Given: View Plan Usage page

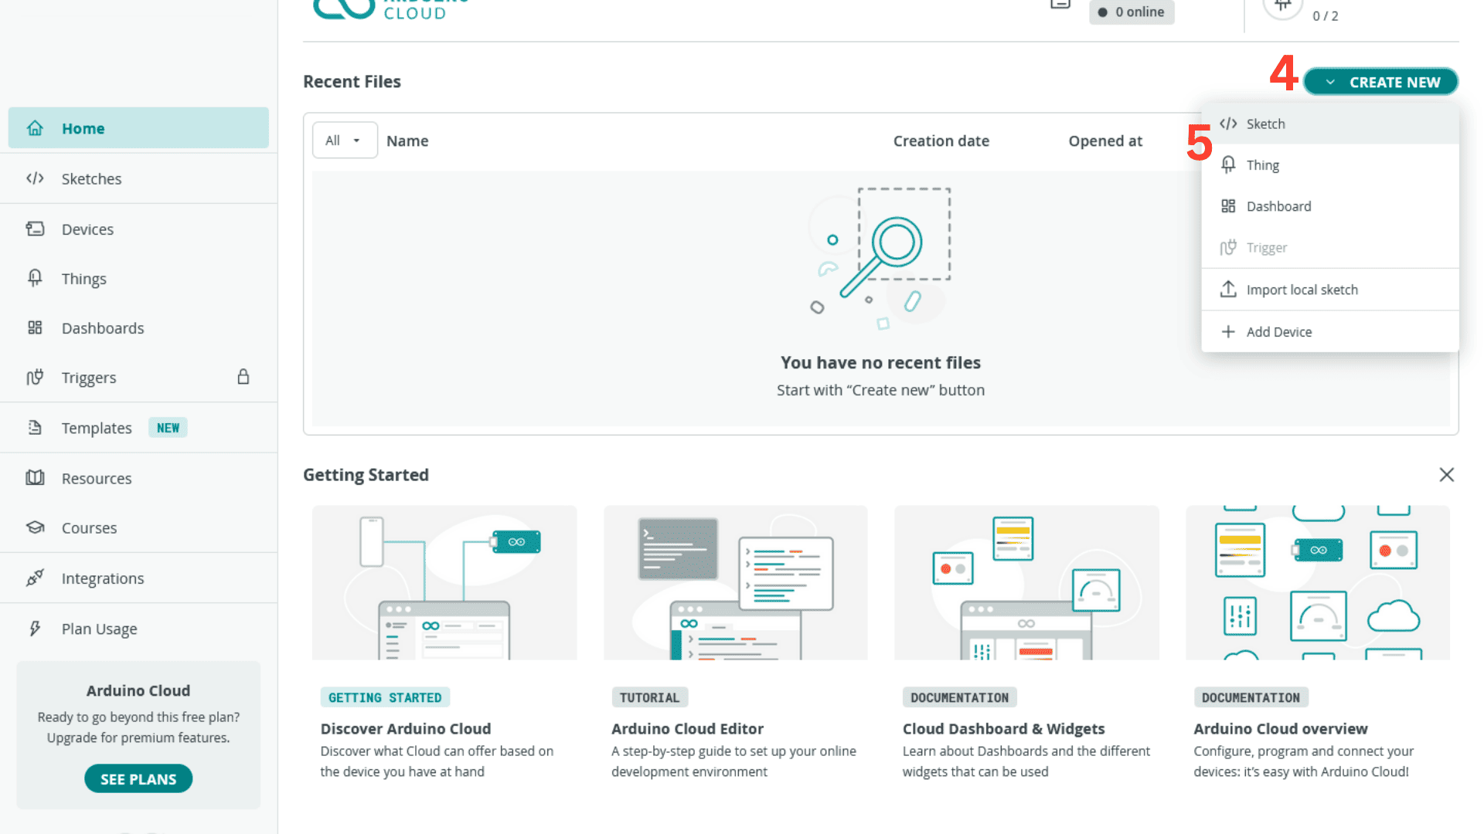Looking at the screenshot, I should click(x=100, y=629).
